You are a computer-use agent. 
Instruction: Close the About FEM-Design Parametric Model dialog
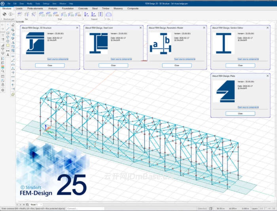(177, 66)
